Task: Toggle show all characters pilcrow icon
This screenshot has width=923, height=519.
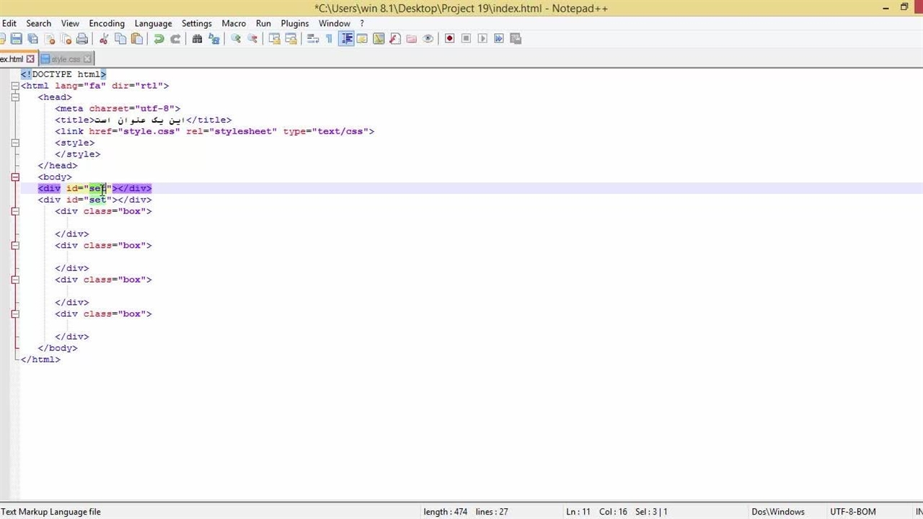Action: pyautogui.click(x=329, y=39)
